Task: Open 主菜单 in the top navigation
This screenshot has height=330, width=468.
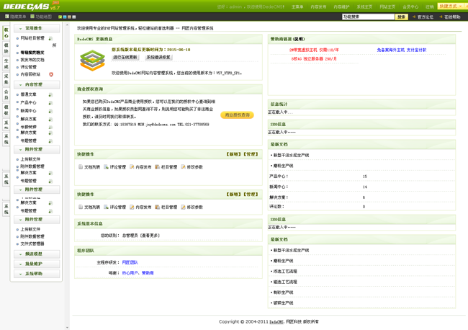Action: pos(297,7)
